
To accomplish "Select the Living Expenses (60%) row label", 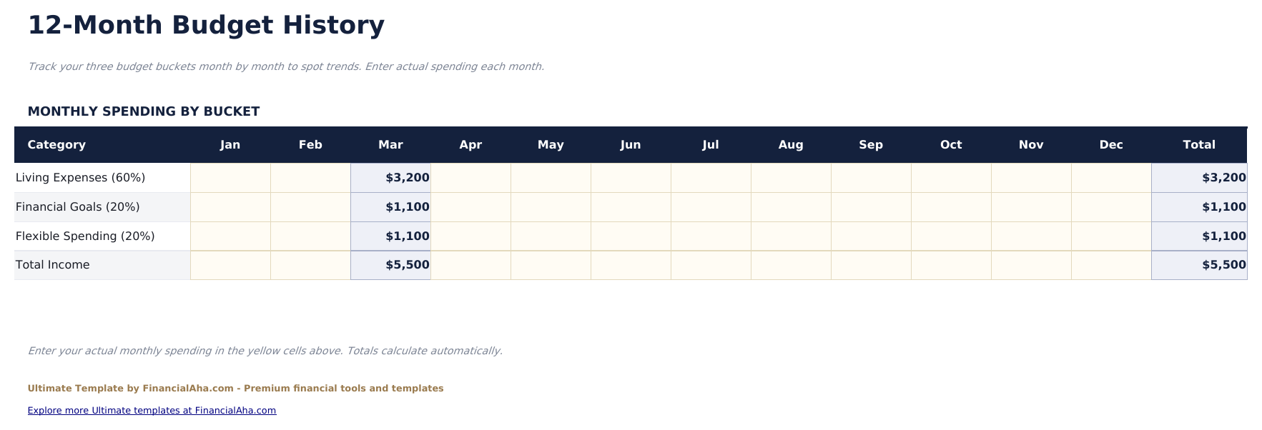I will 80,178.
